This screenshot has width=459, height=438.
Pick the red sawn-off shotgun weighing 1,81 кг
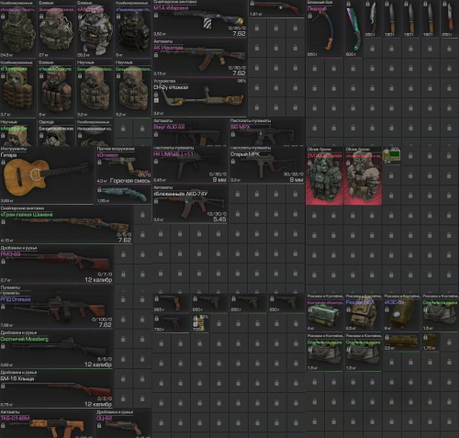coord(276,8)
